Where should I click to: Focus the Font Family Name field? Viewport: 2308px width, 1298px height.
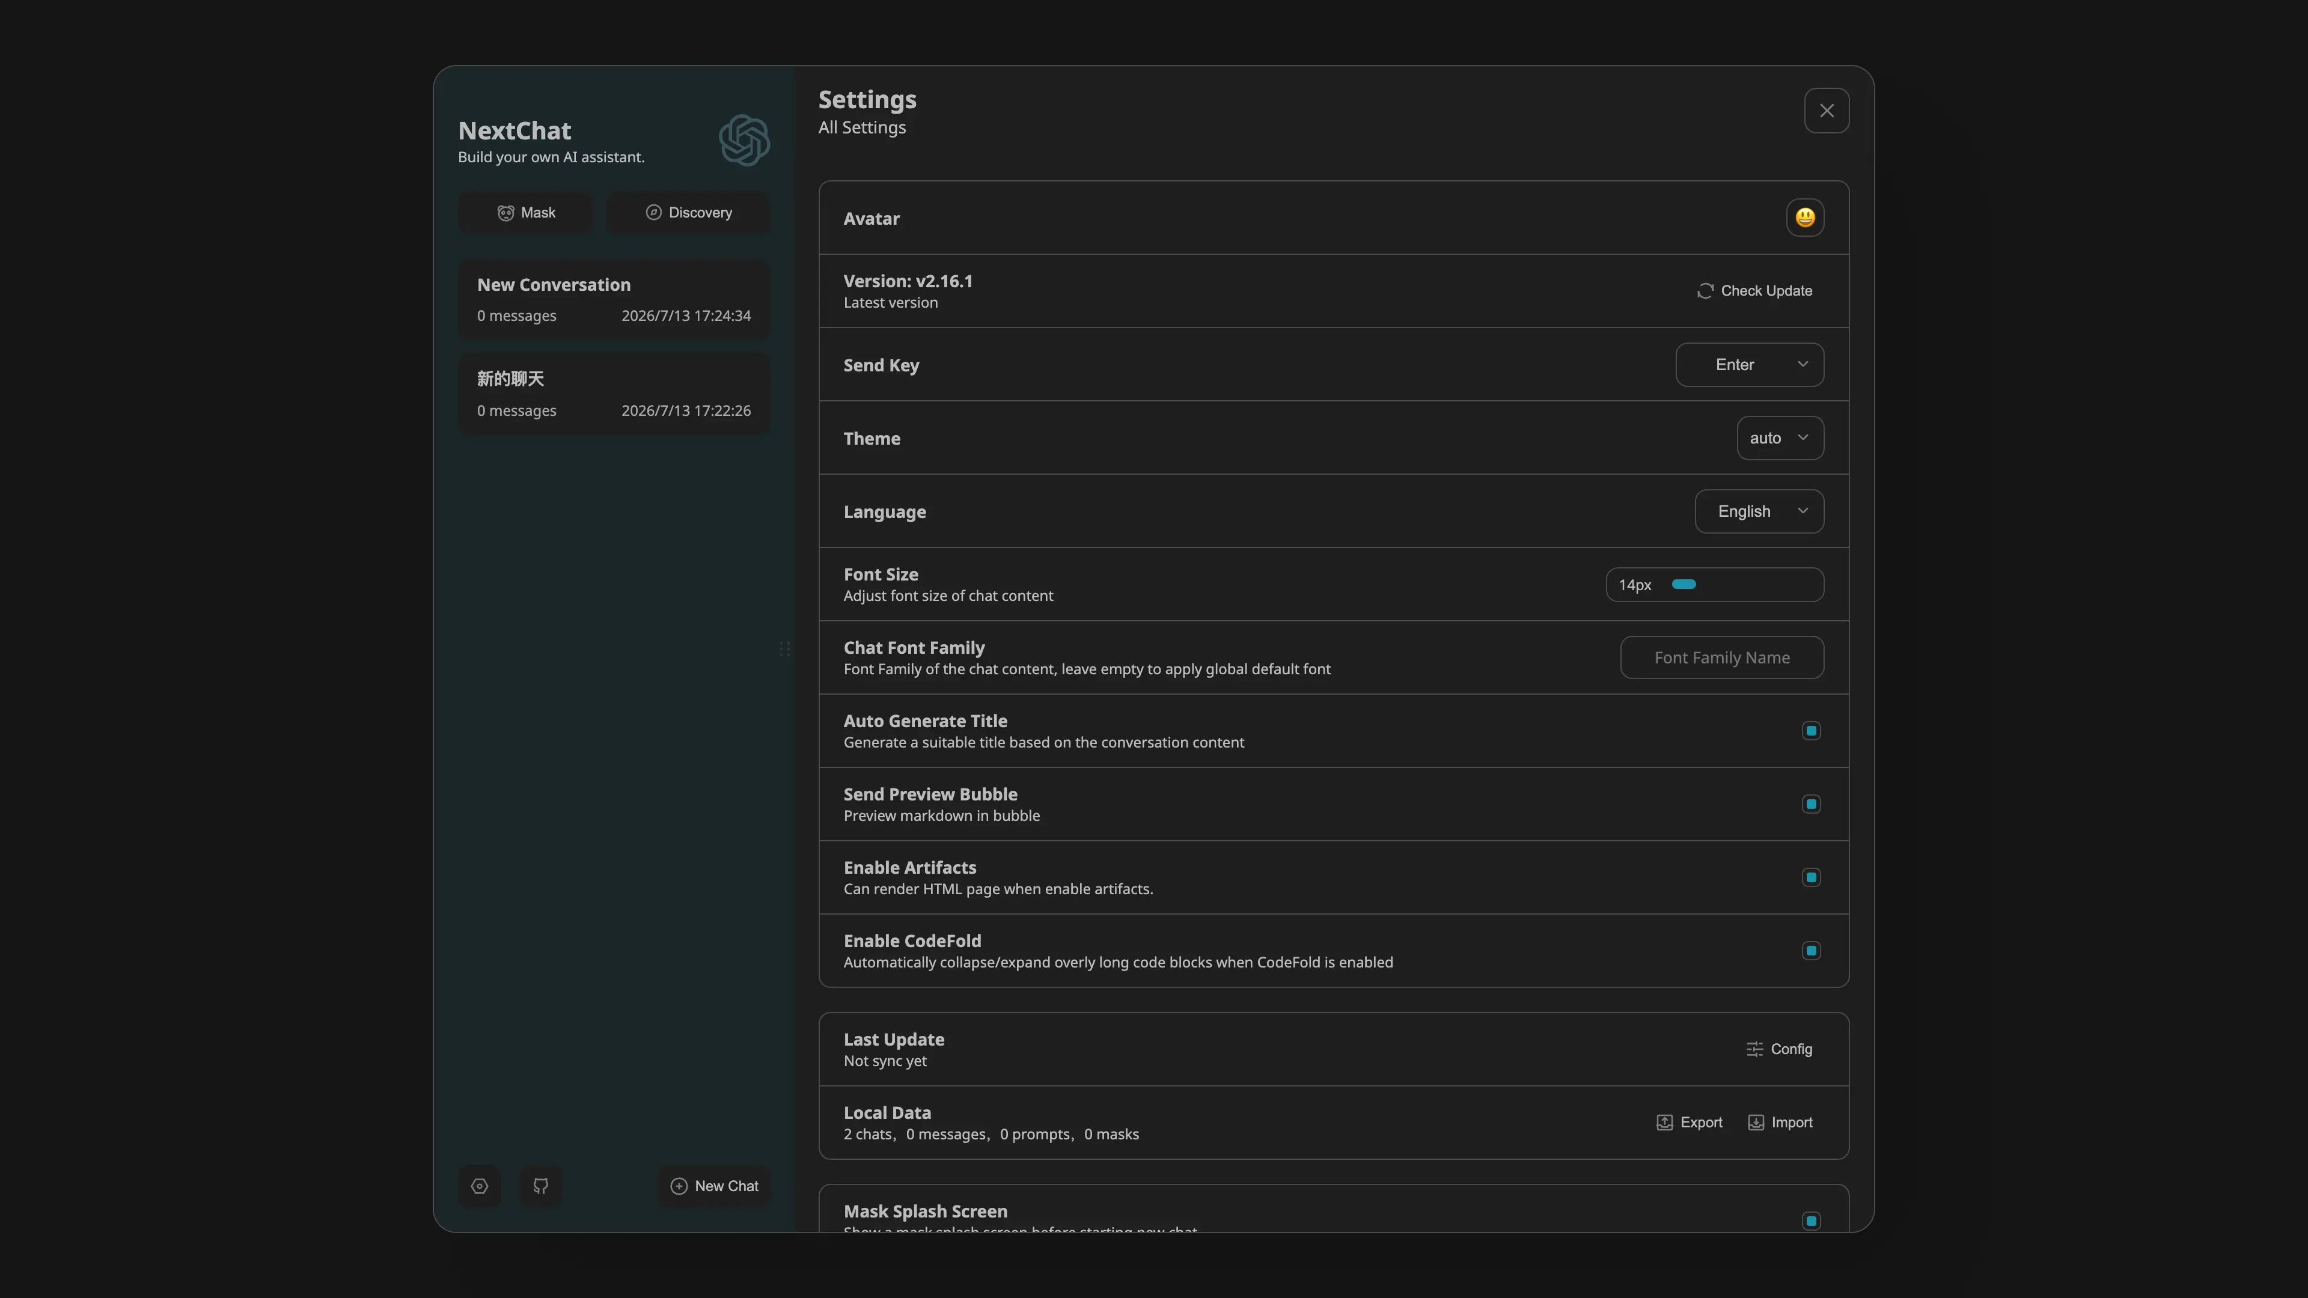(x=1721, y=657)
